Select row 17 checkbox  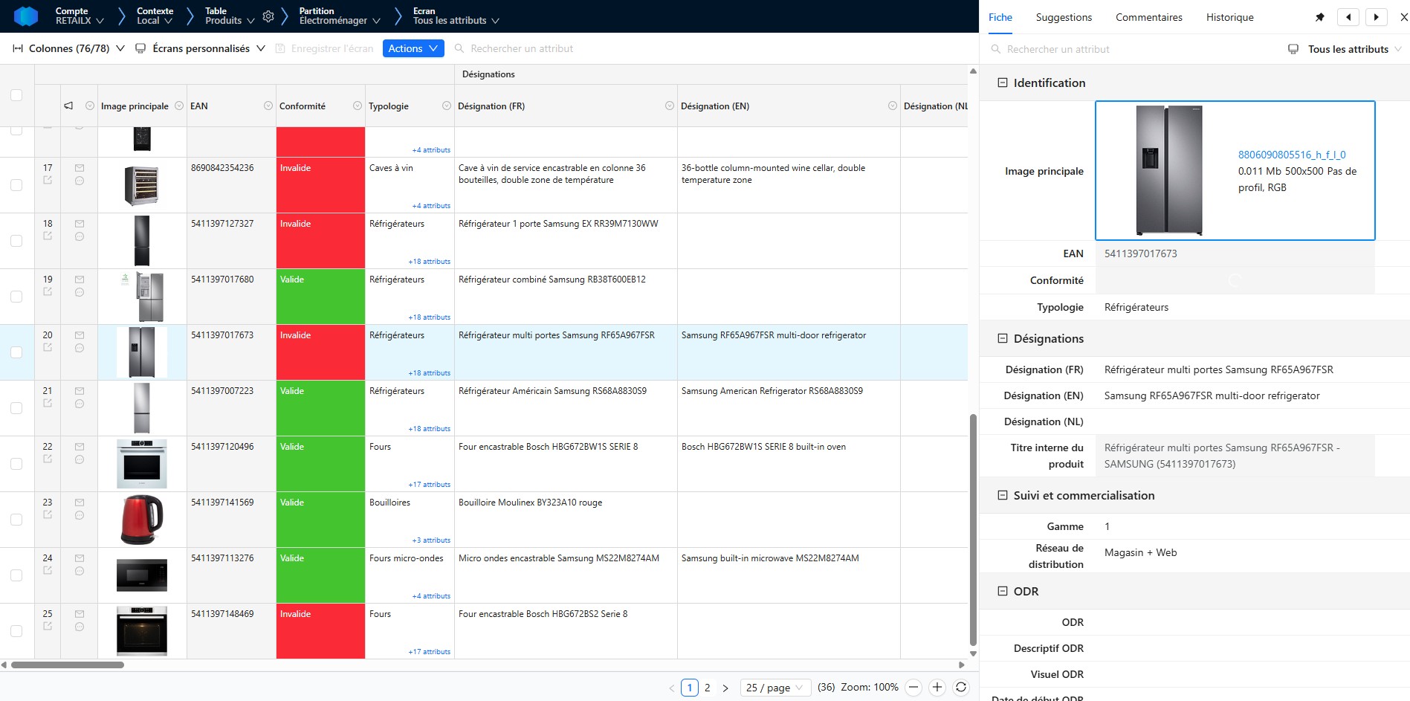pos(16,185)
